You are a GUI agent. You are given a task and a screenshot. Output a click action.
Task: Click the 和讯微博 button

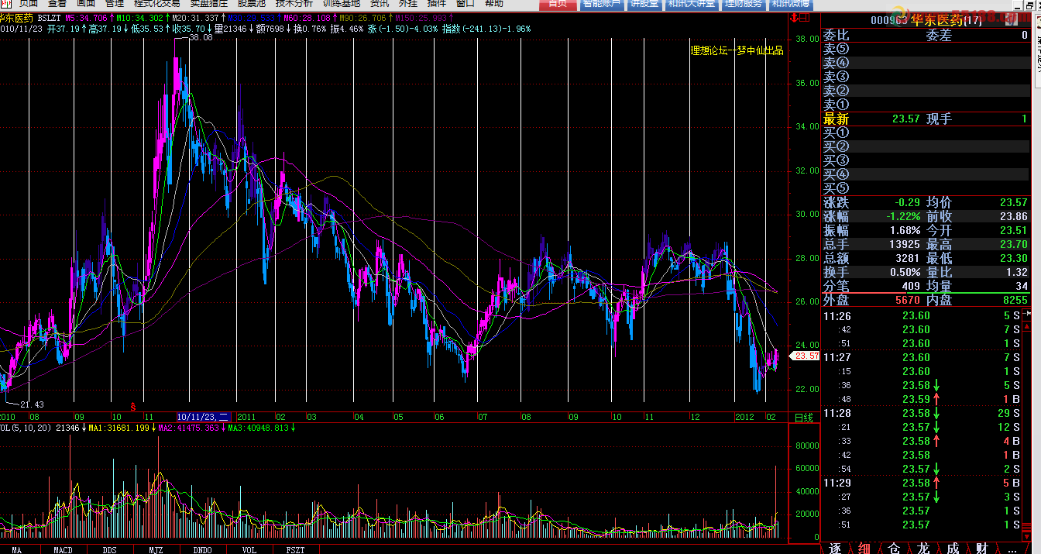click(791, 4)
